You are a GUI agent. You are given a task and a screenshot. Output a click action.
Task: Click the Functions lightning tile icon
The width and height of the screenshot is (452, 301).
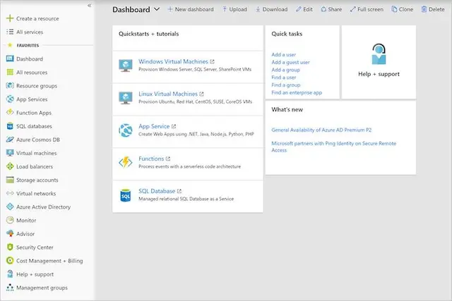[126, 163]
